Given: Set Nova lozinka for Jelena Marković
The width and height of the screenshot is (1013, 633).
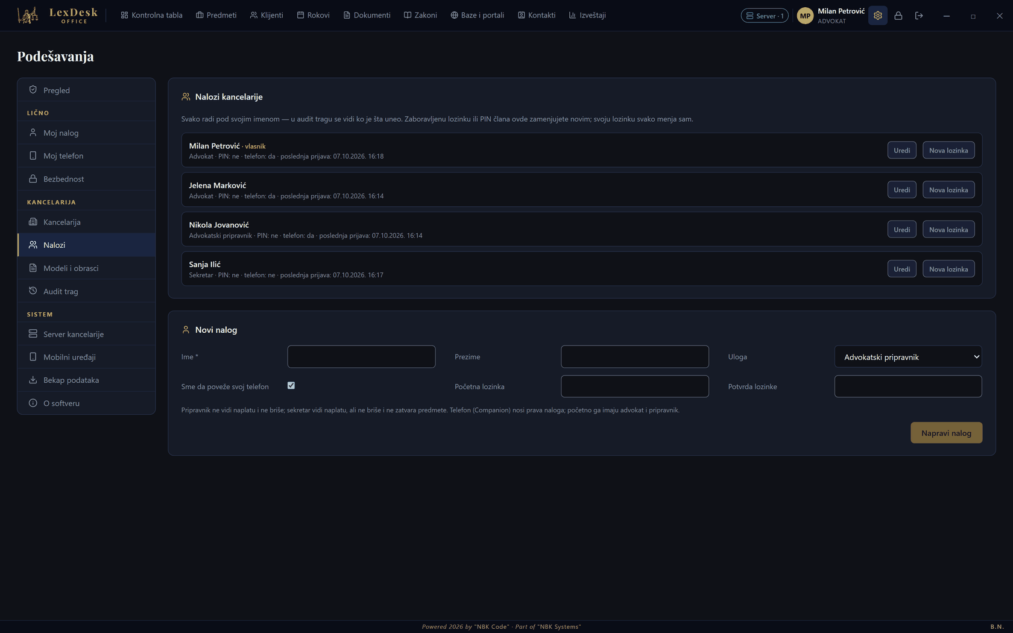Looking at the screenshot, I should pos(948,190).
